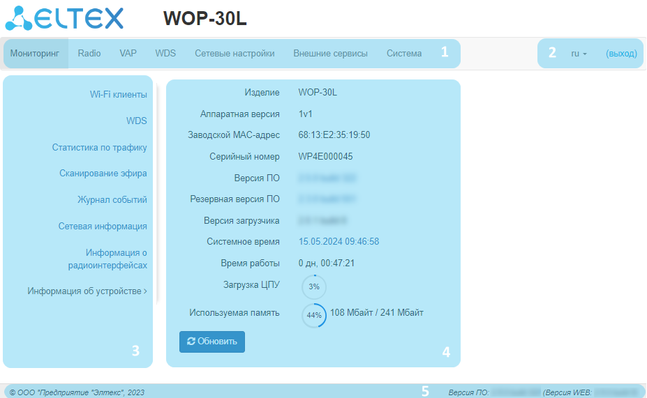Open Статистика по трафику page
Screen dimensions: 647x398
[99, 148]
